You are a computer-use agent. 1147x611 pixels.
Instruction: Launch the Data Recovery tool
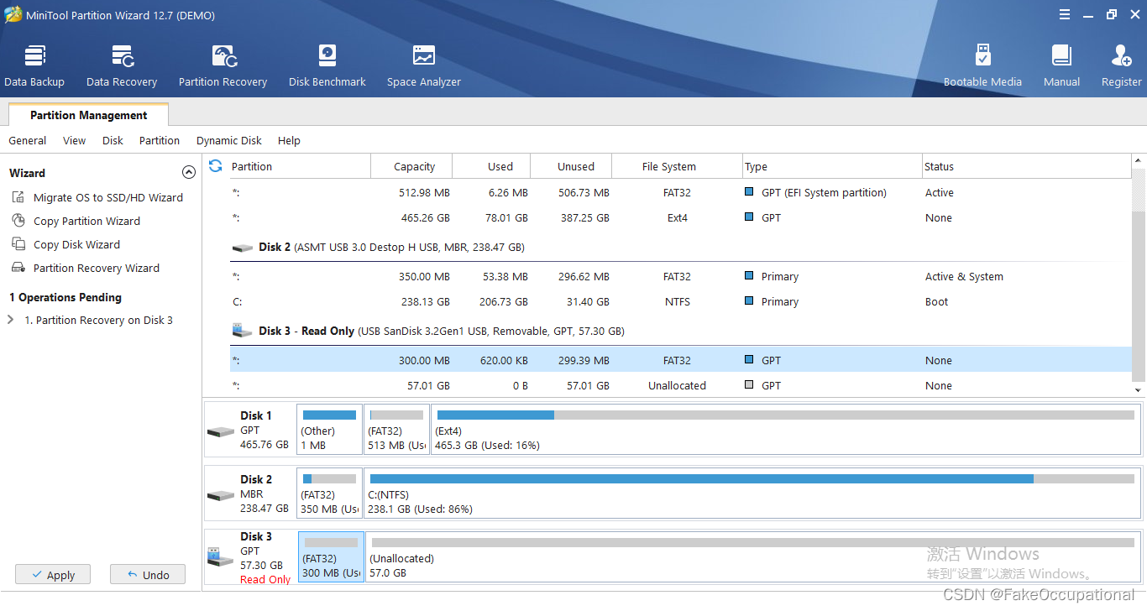pyautogui.click(x=122, y=66)
